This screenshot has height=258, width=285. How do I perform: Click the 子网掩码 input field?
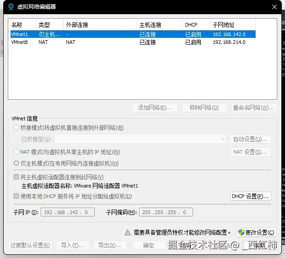166,212
